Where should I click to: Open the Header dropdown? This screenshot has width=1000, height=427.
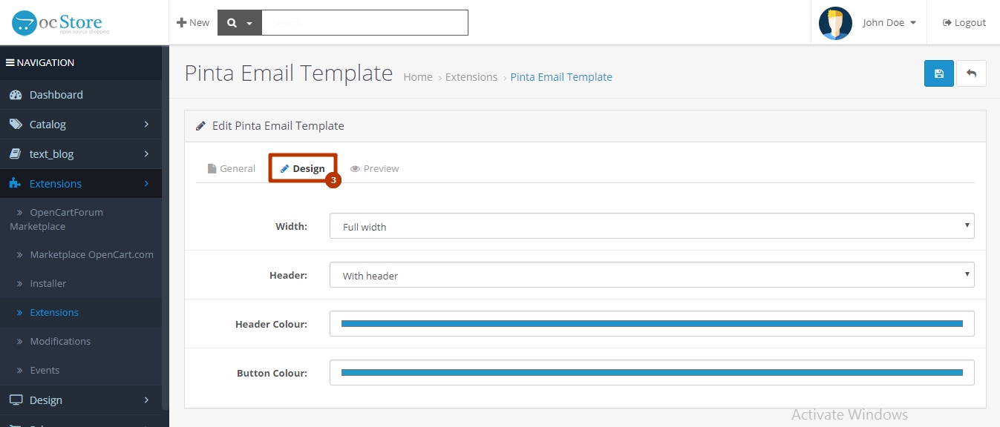point(651,276)
